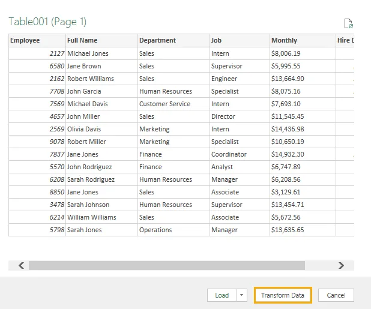371x309 pixels.
Task: Select the Department column header
Action: click(173, 40)
